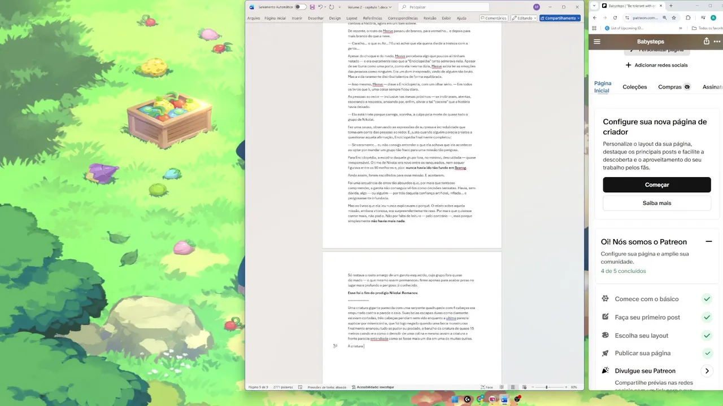Close the Babysteps browser tab
This screenshot has height=406, width=723.
pos(661,6)
